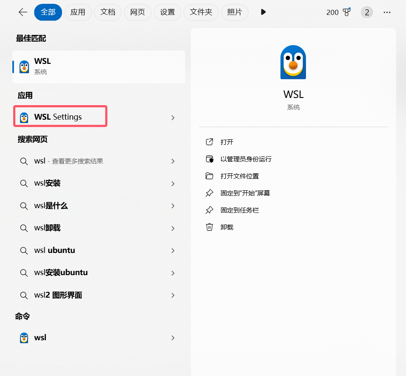Select the wsl卸载 web suggestion

[x=99, y=228]
